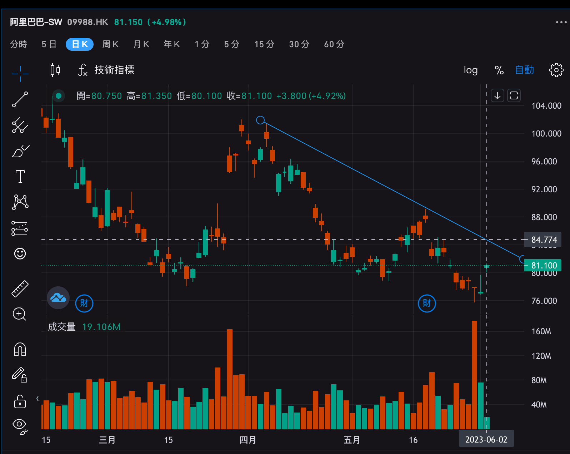Click the zoom in magnifier tool
The image size is (570, 454).
pos(20,314)
